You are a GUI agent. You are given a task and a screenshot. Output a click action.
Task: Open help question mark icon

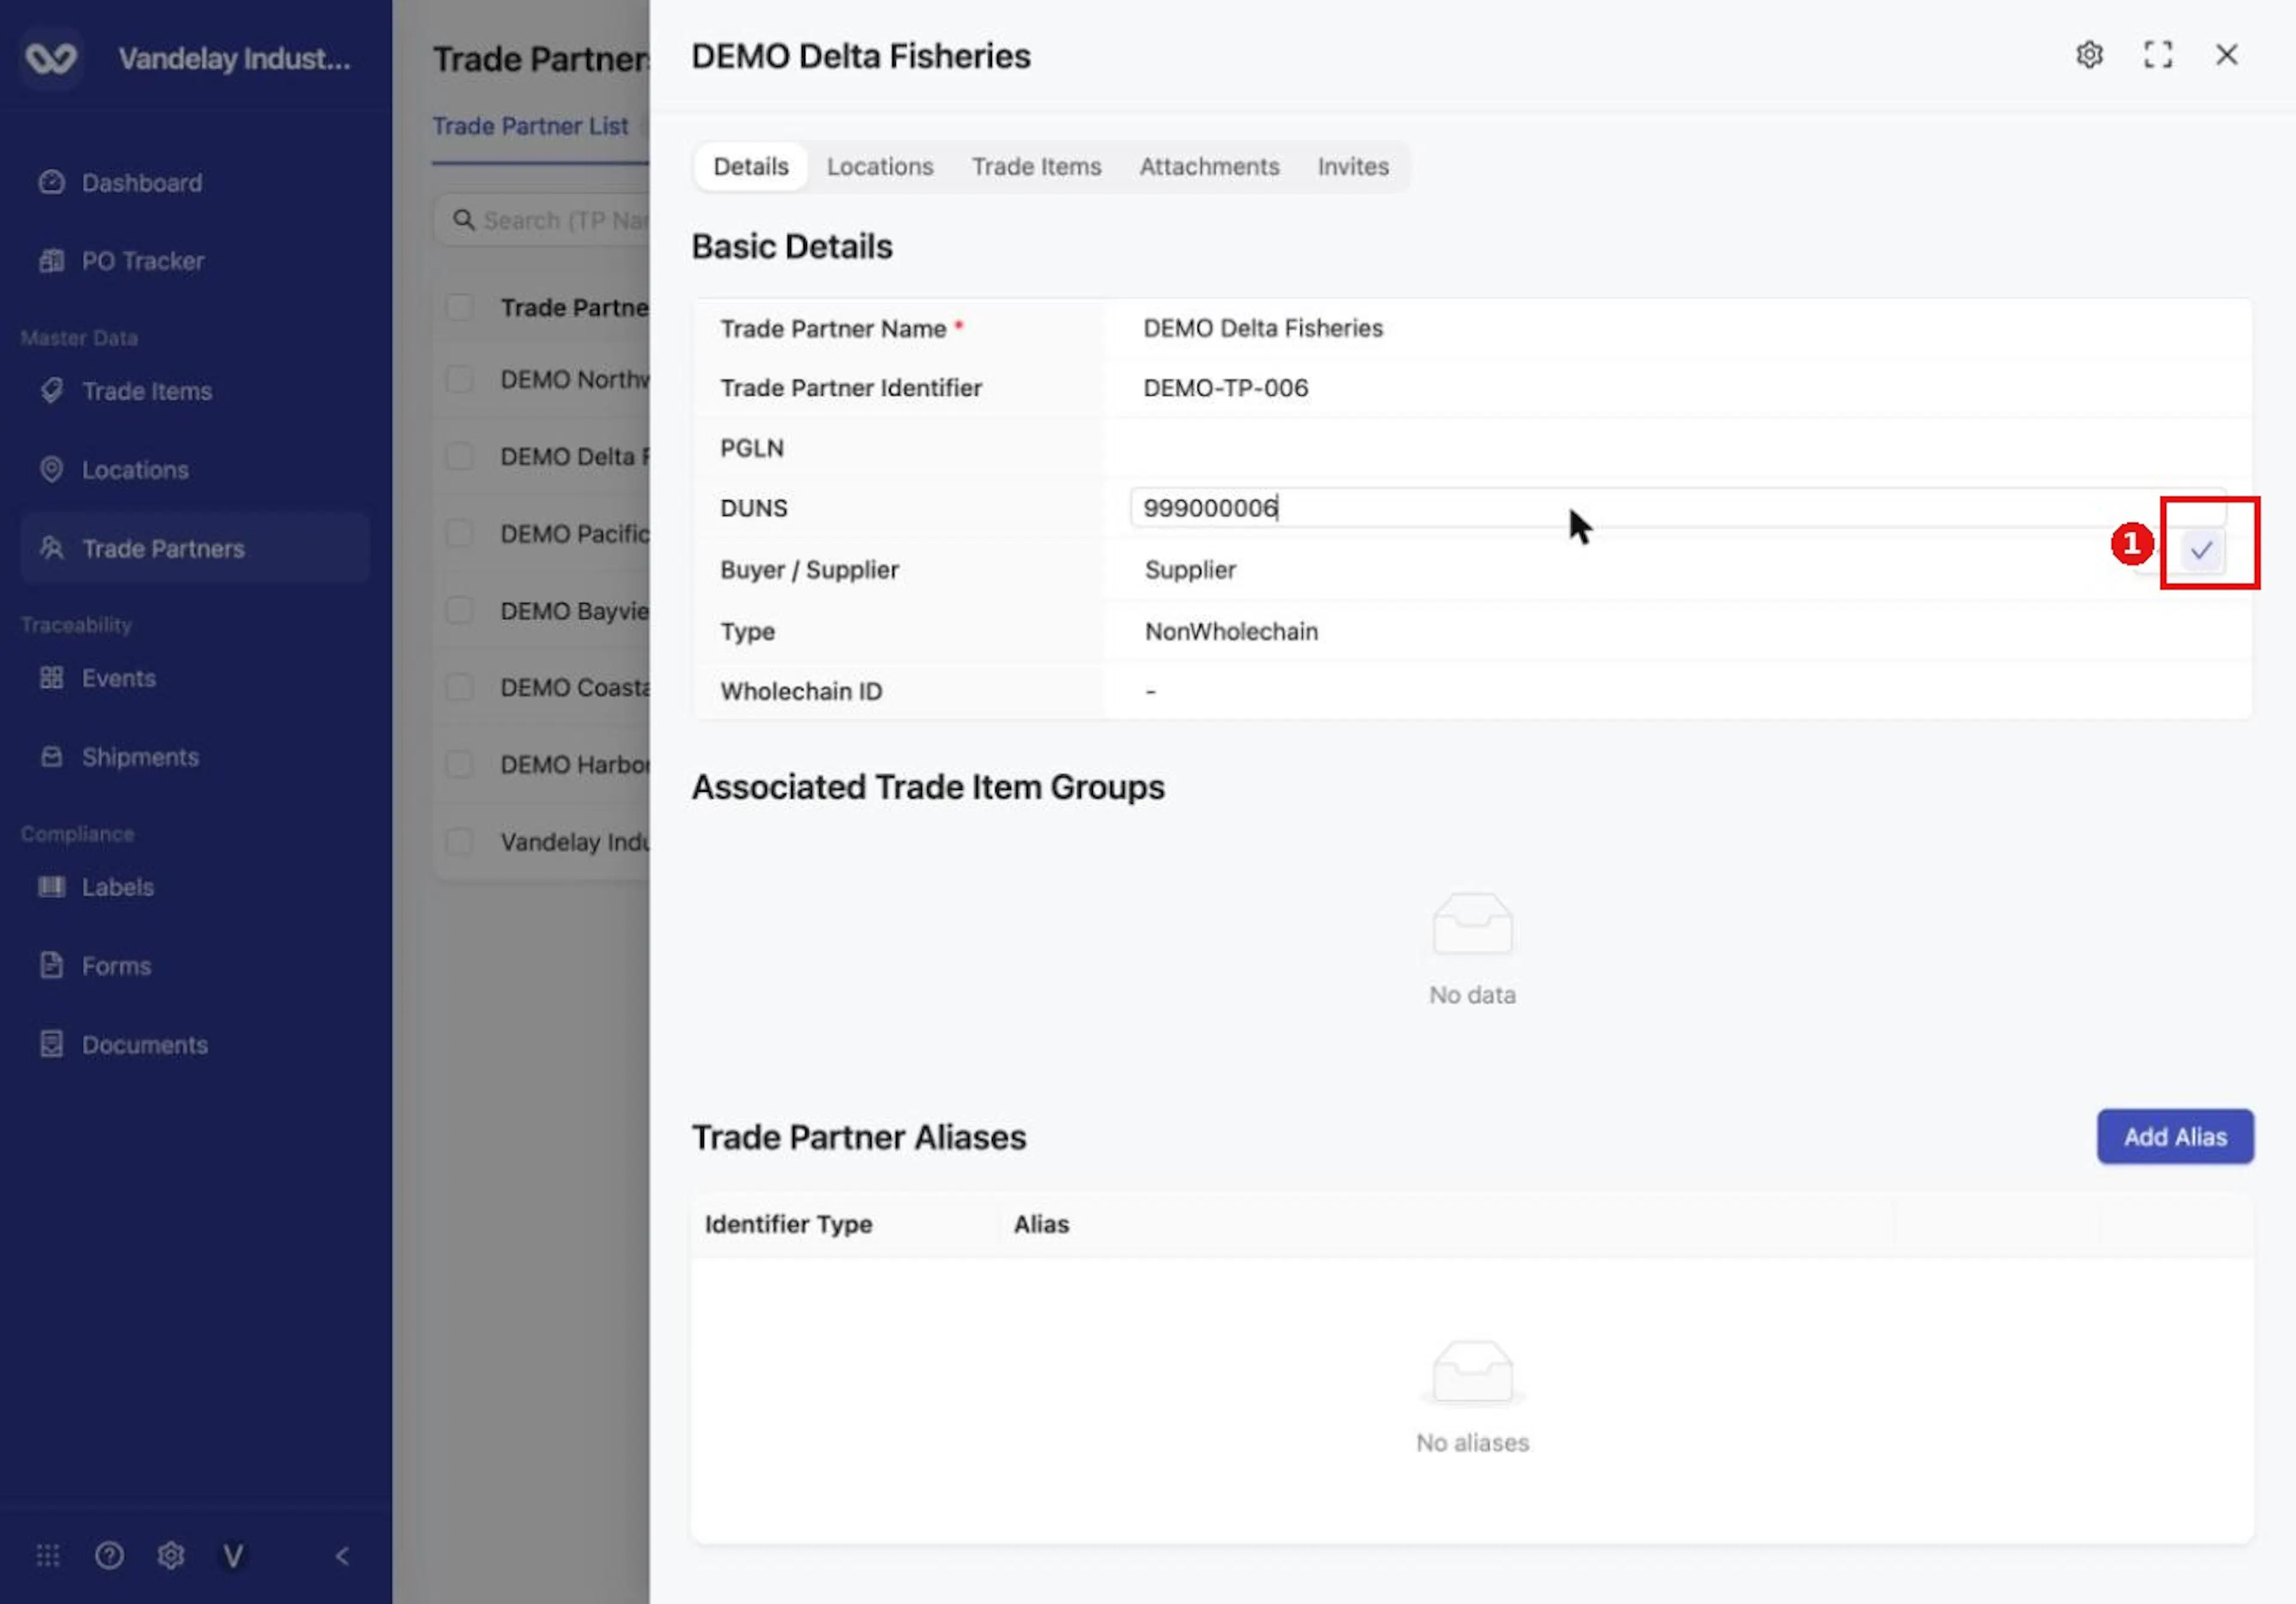click(x=109, y=1556)
